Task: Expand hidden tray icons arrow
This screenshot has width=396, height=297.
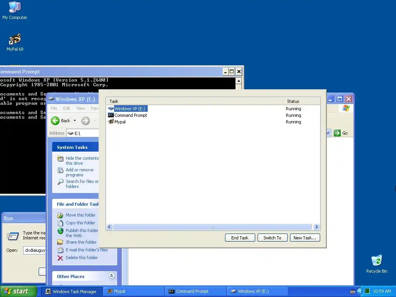Action: (x=360, y=292)
